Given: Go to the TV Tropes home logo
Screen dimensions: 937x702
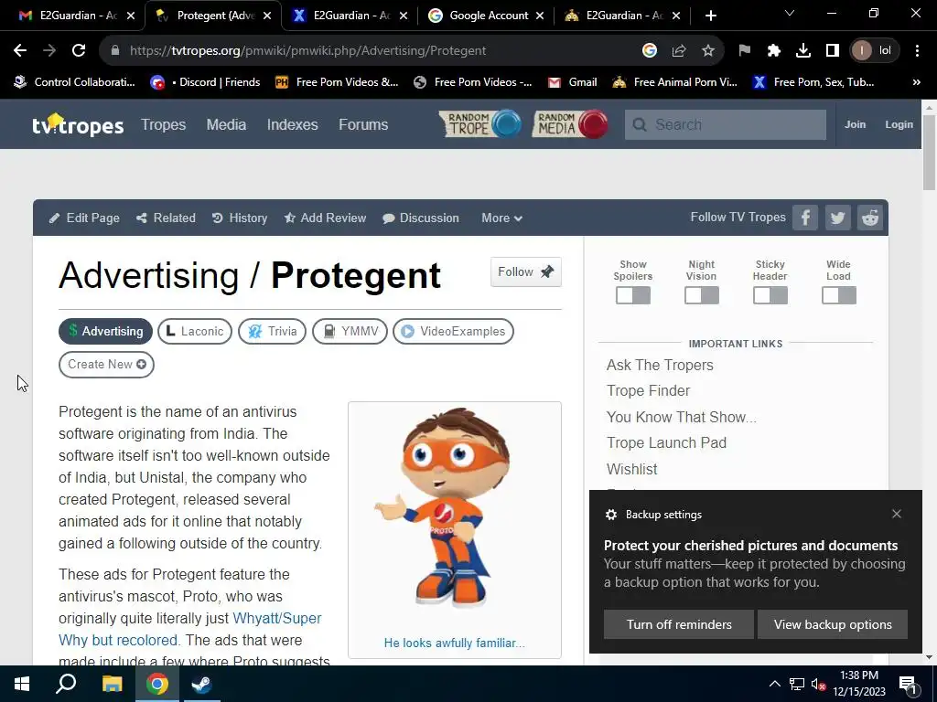Looking at the screenshot, I should 78,124.
